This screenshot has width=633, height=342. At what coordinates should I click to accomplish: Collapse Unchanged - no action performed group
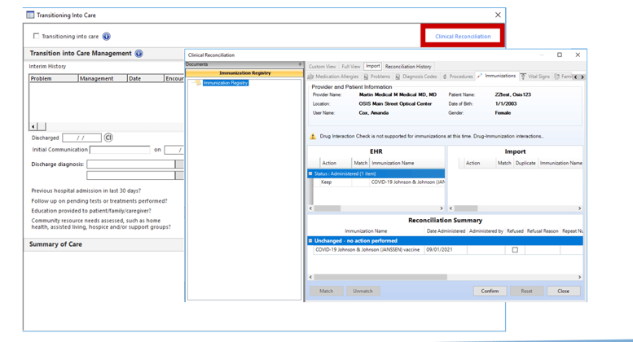[310, 241]
